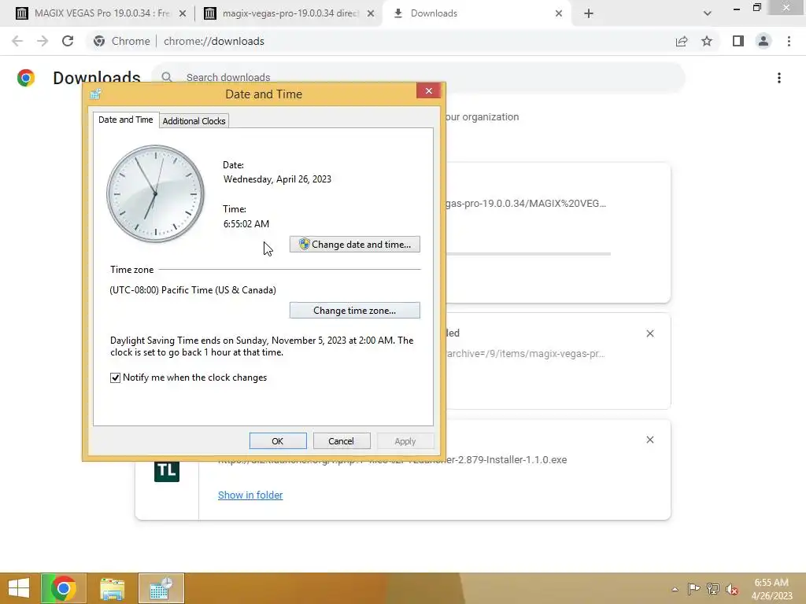Click the MAGIX%20VEG download URL
The width and height of the screenshot is (806, 604).
pyautogui.click(x=526, y=204)
